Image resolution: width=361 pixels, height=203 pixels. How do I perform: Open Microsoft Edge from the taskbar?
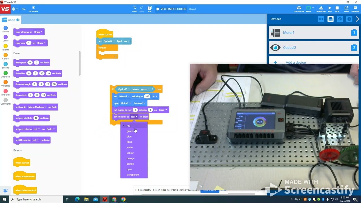[77, 199]
